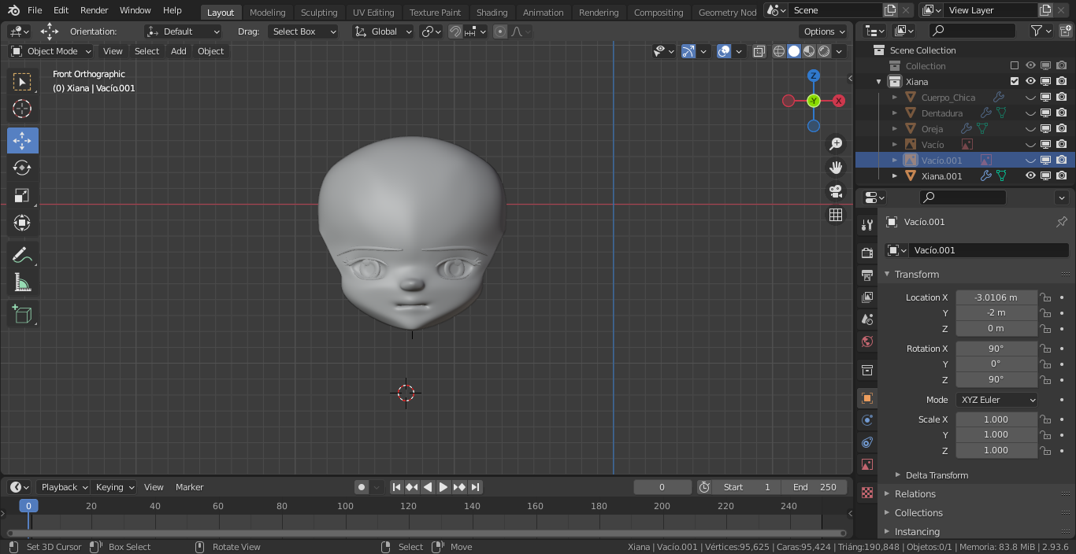
Task: Switch to the Sculpting workspace tab
Action: point(318,12)
